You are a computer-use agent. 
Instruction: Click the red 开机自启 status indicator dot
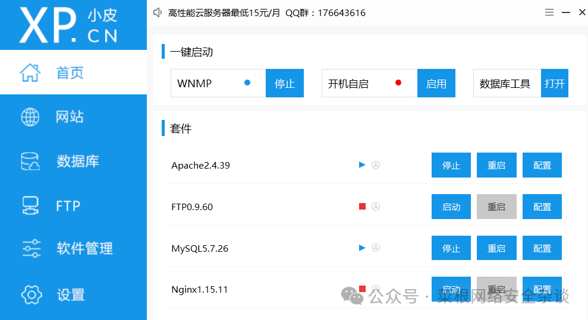398,83
